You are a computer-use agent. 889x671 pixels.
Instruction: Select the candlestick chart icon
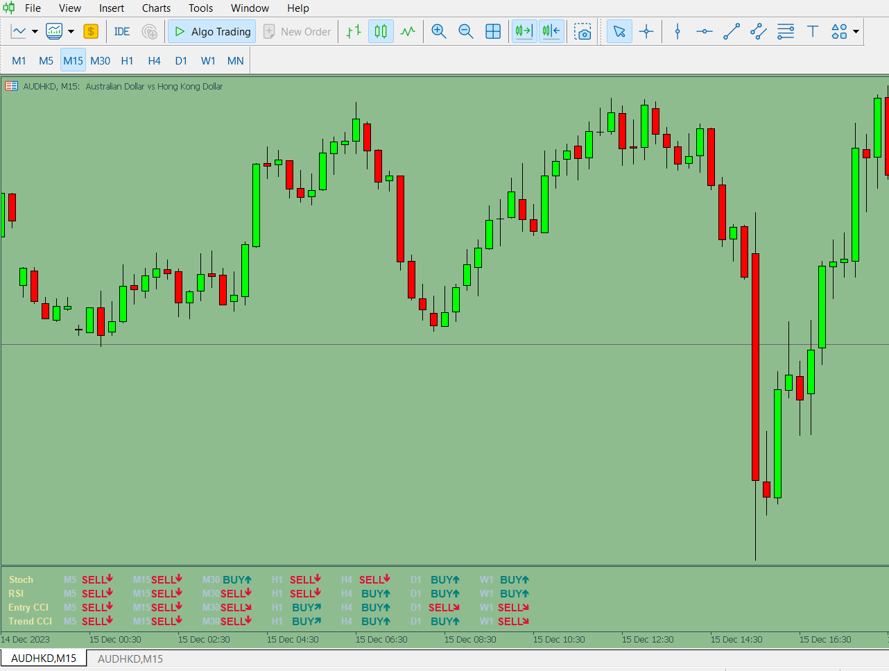click(x=380, y=31)
